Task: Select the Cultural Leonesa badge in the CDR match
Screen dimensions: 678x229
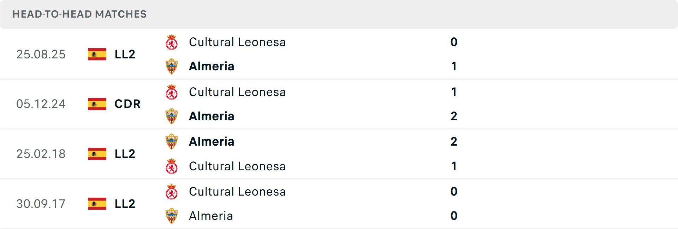Action: (x=172, y=92)
